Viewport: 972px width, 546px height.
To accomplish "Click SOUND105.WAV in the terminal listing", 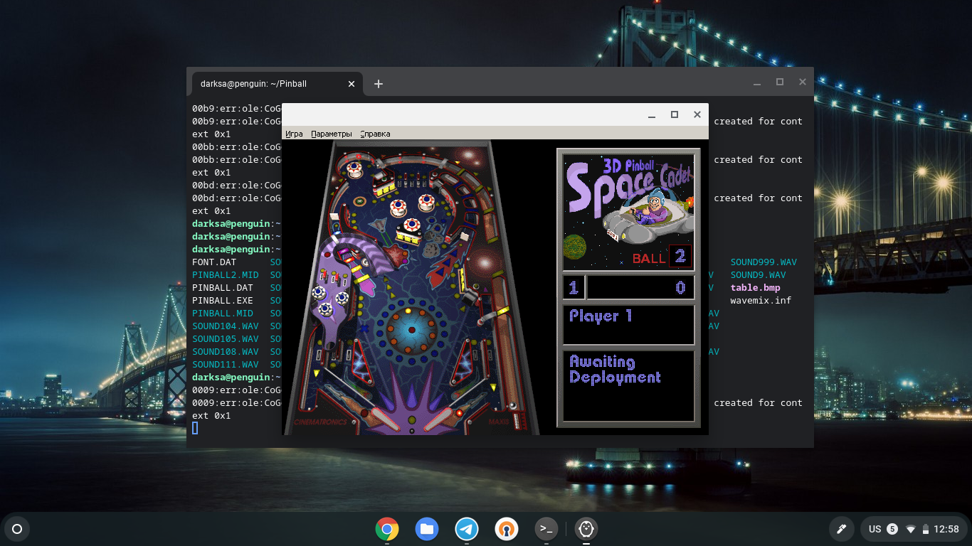I will [x=226, y=338].
